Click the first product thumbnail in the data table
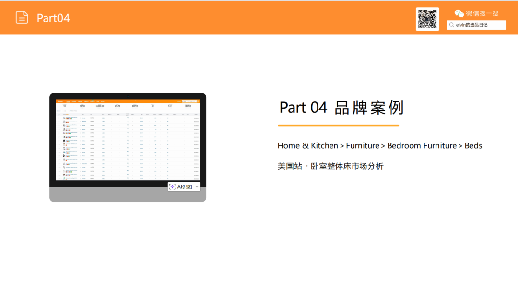The image size is (518, 286). pos(64,118)
